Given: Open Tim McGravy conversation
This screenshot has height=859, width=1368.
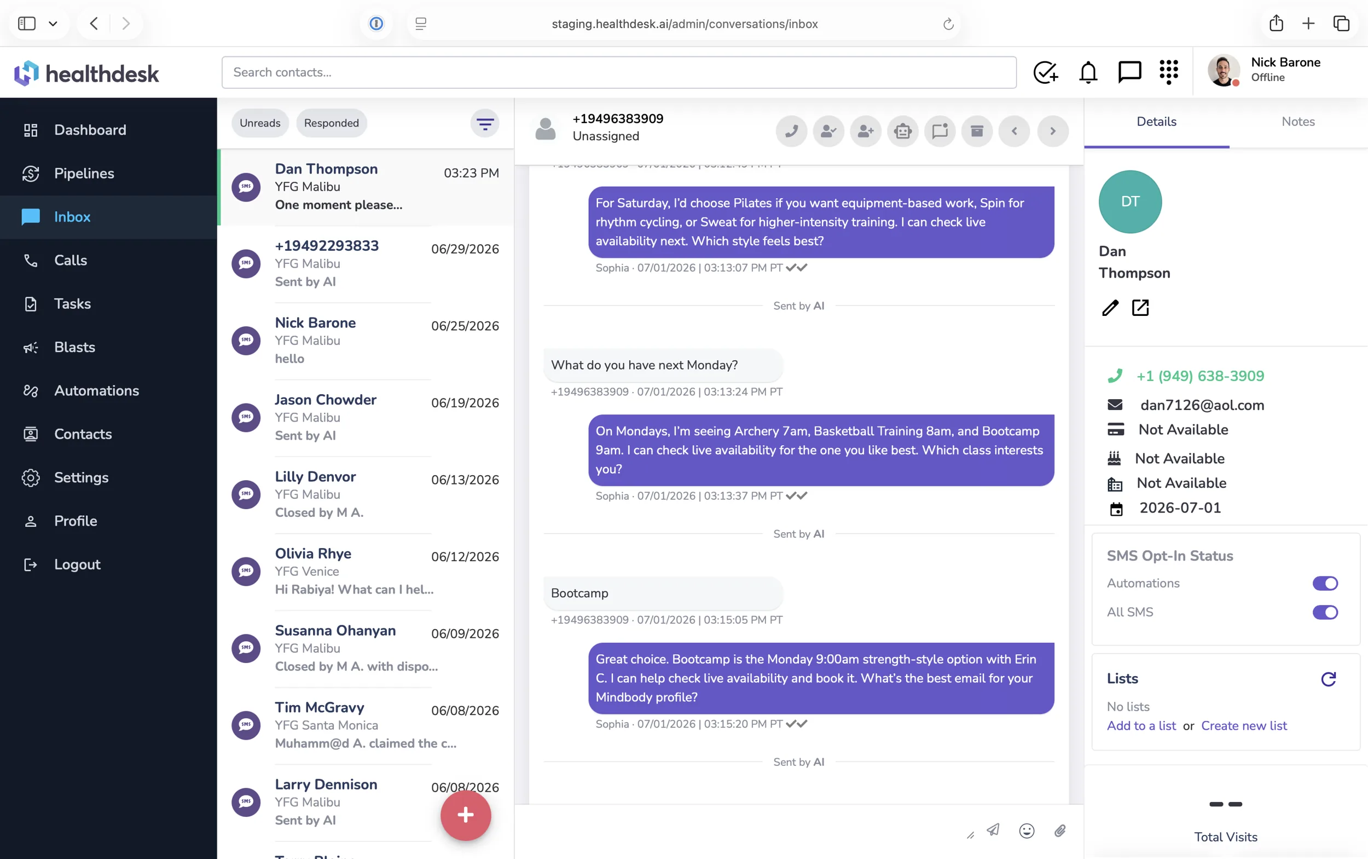Looking at the screenshot, I should pos(366,725).
